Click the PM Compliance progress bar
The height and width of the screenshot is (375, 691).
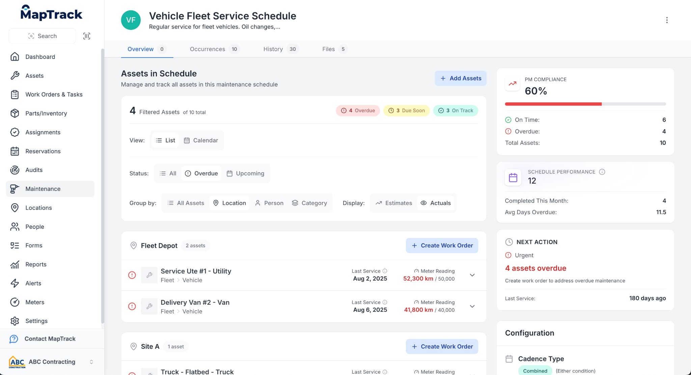pos(585,104)
